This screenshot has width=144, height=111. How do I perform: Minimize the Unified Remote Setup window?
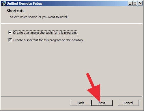pyautogui.click(x=130, y=3)
